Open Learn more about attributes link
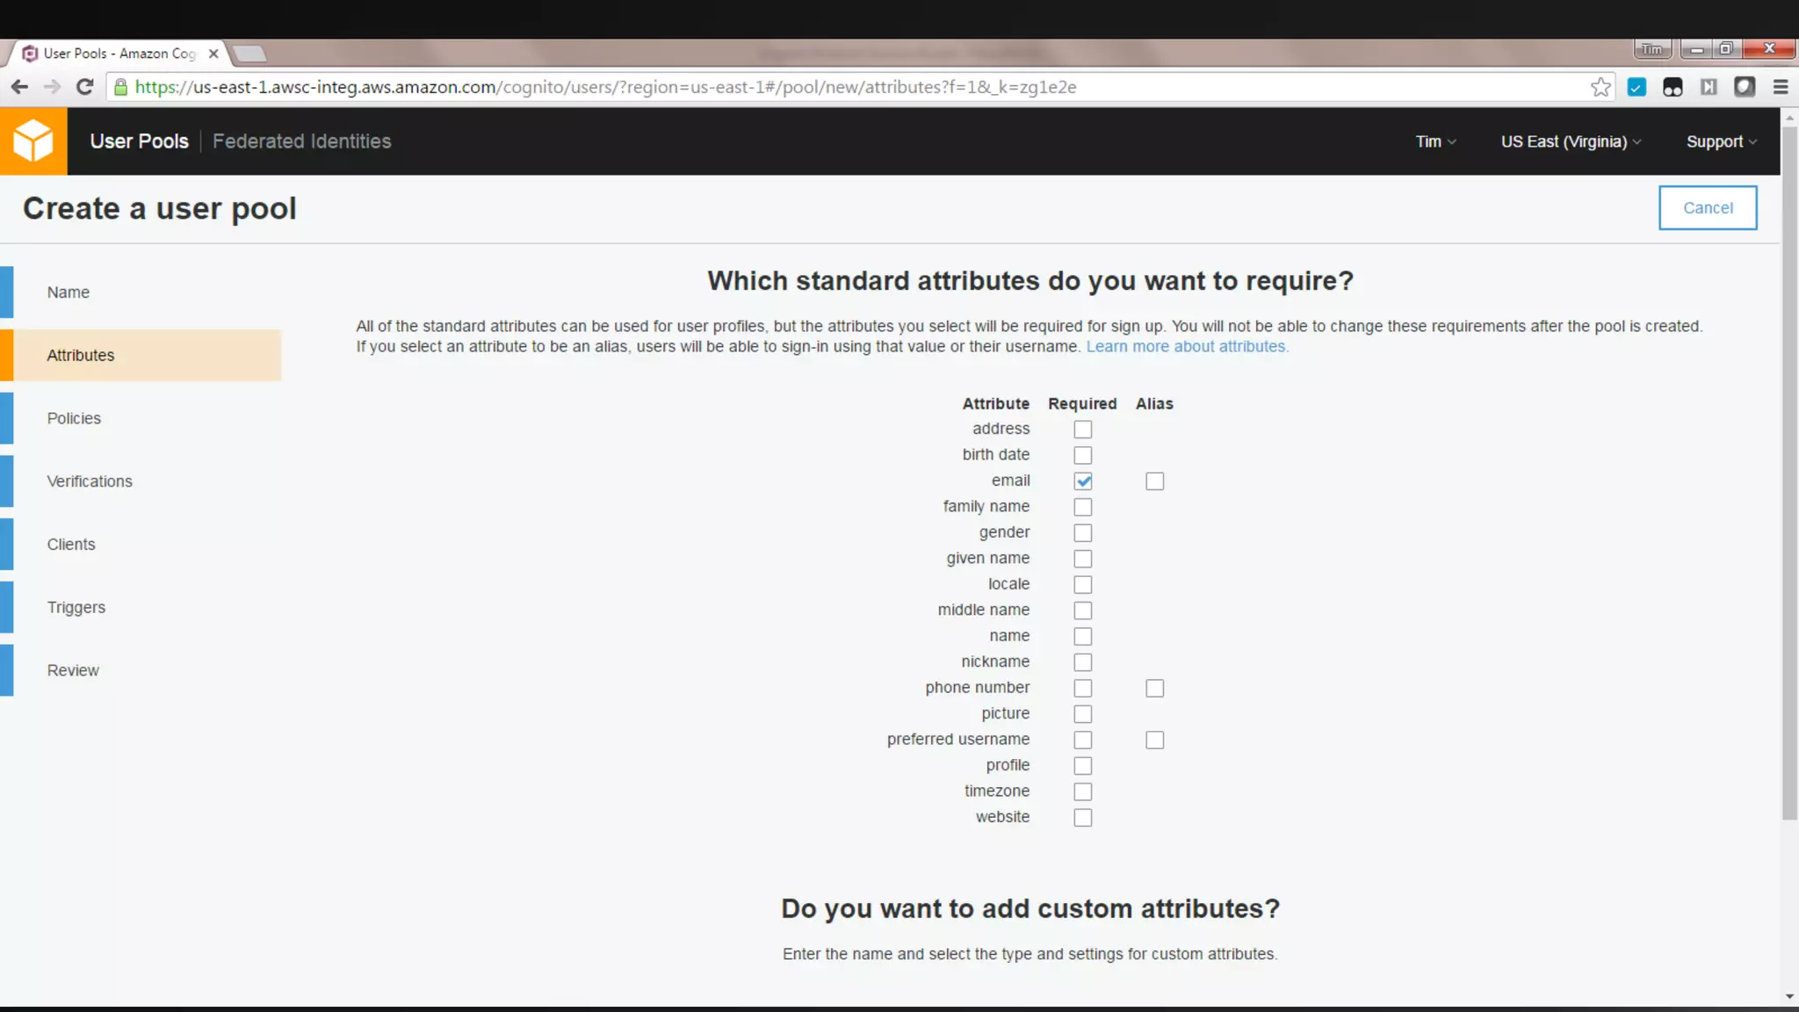 point(1187,346)
